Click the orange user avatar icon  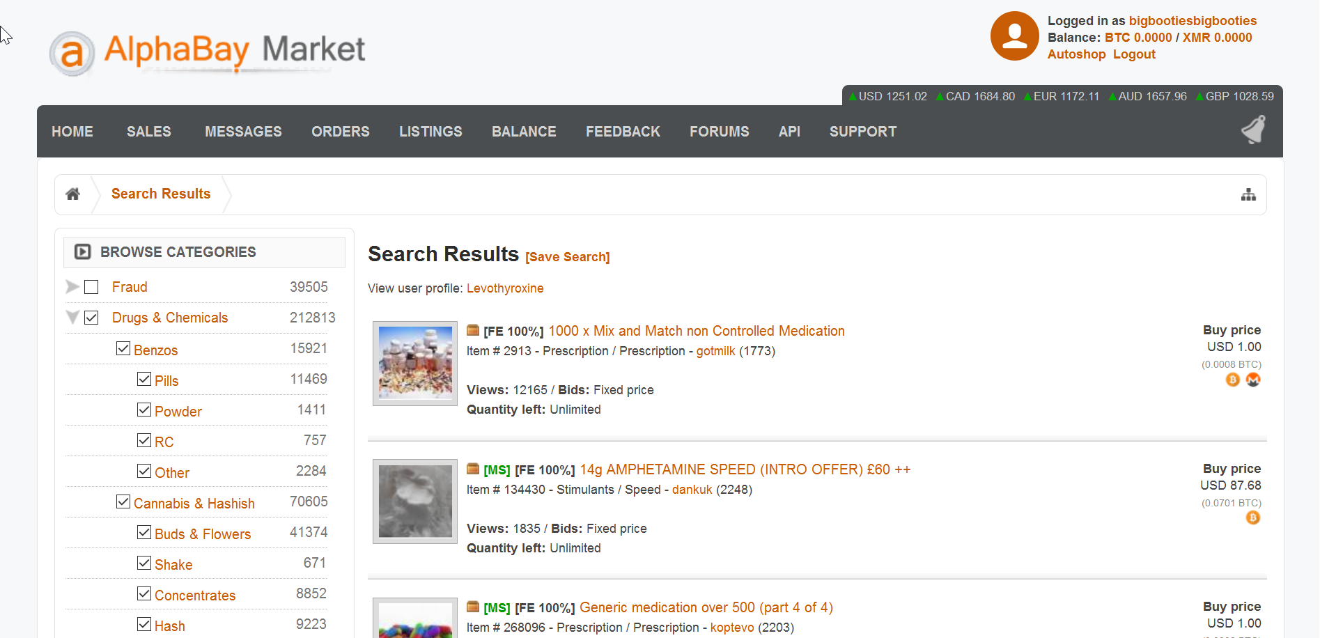pos(1014,36)
